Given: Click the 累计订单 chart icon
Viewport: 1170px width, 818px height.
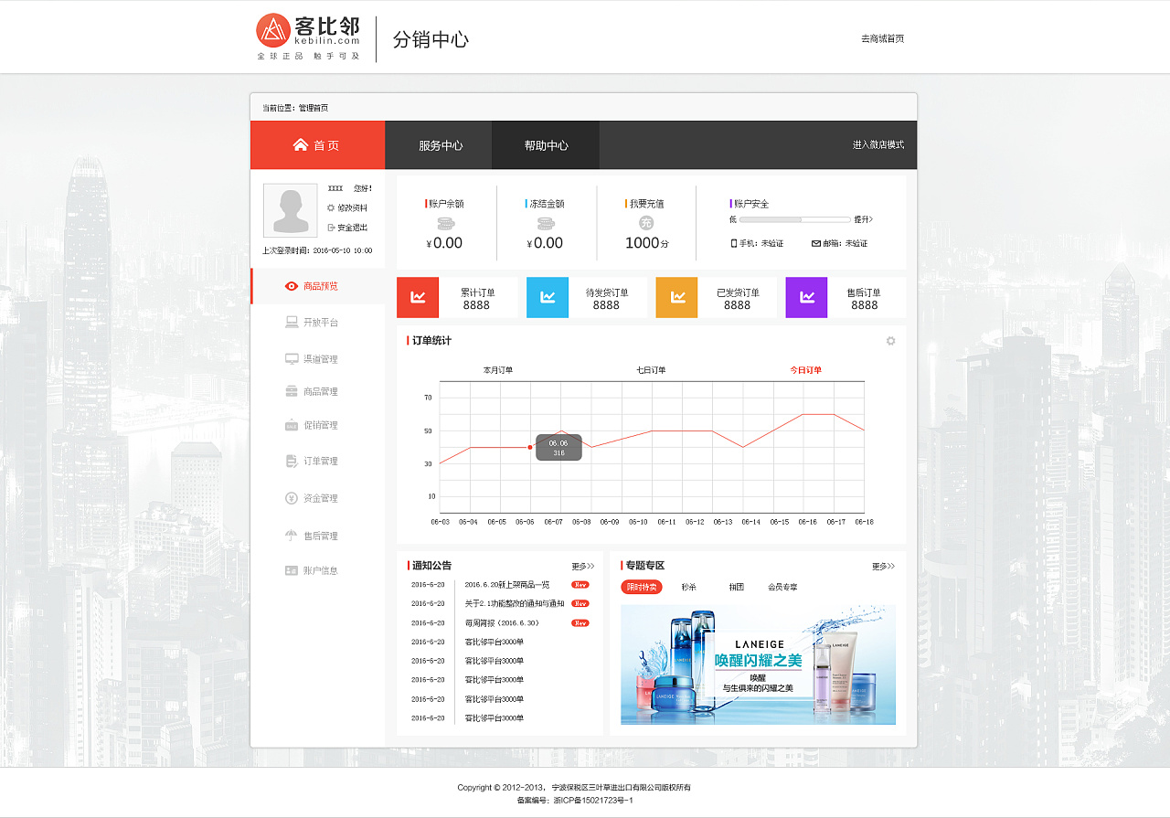Looking at the screenshot, I should pos(418,297).
